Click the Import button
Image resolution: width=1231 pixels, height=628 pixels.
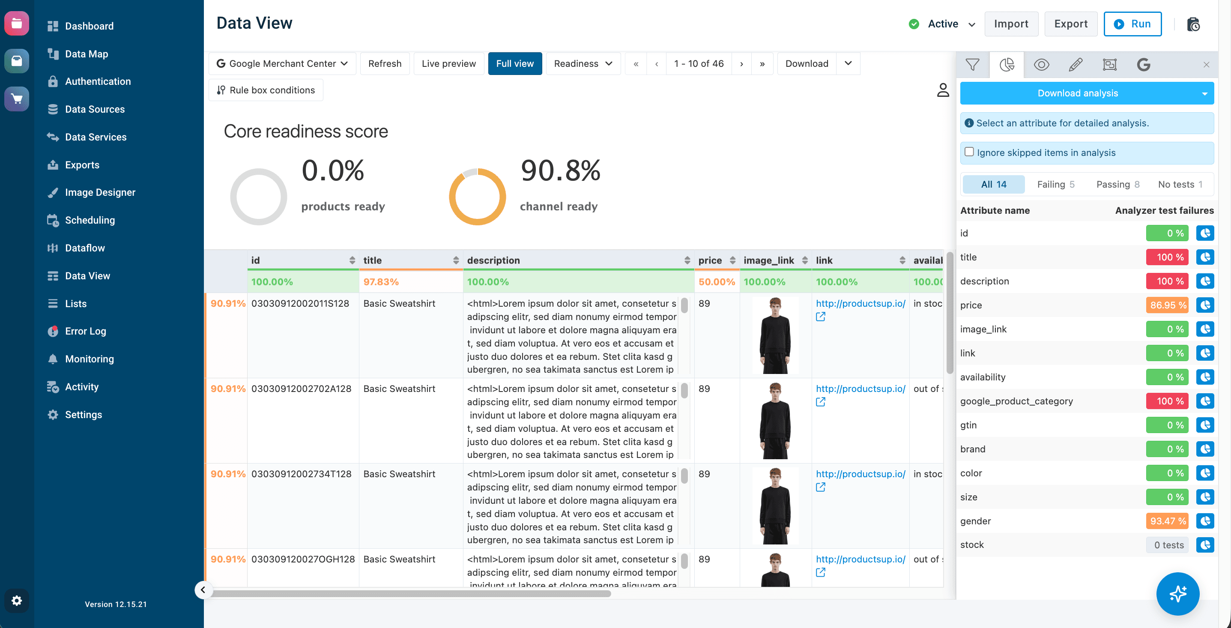1011,24
